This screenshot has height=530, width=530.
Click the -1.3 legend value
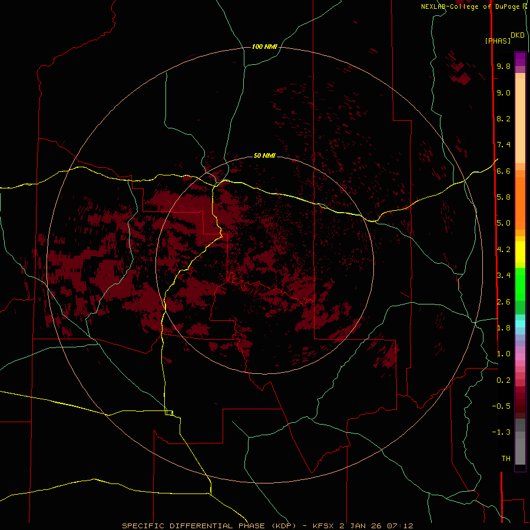click(x=501, y=432)
